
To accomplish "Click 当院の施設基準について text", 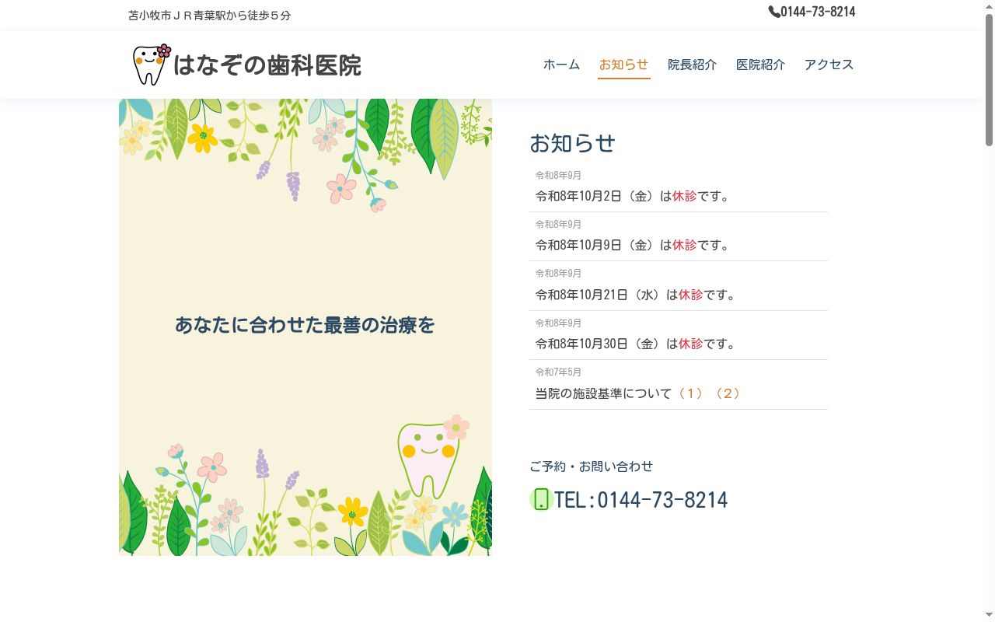I will (x=603, y=393).
